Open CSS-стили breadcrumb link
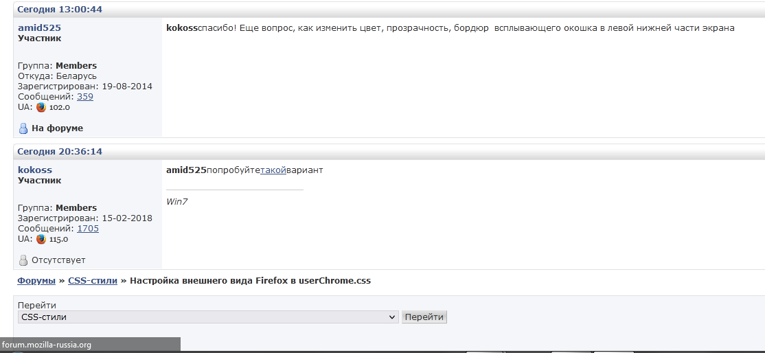Screen dimensions: 765x353 [x=93, y=281]
